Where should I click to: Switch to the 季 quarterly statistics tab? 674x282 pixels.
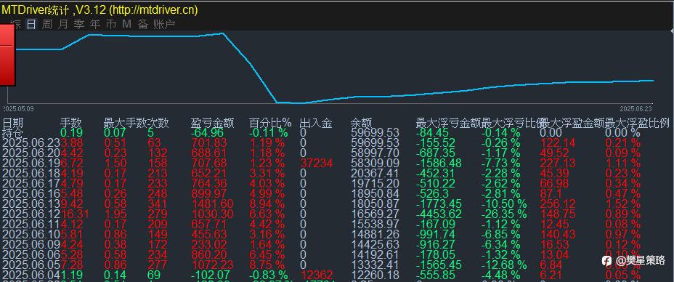(x=79, y=24)
